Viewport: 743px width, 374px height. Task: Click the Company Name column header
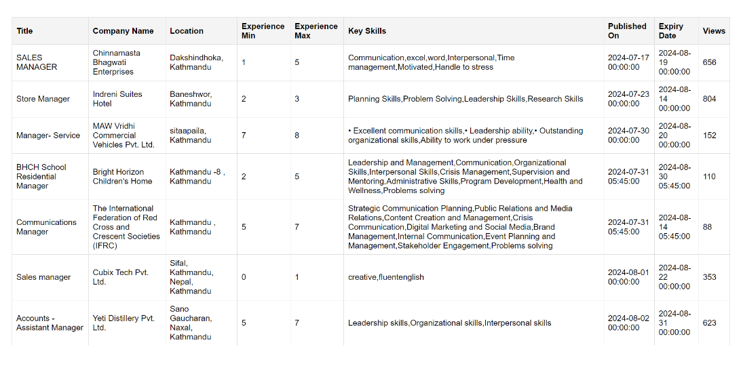pos(123,31)
